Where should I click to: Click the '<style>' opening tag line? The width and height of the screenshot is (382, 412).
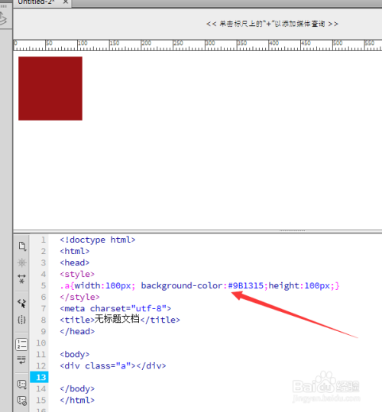pos(77,275)
